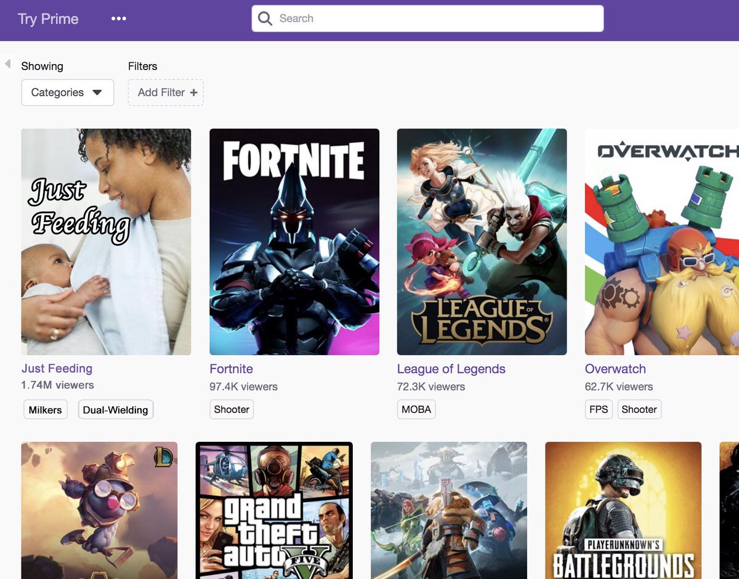Click the Try Prime link

click(48, 19)
